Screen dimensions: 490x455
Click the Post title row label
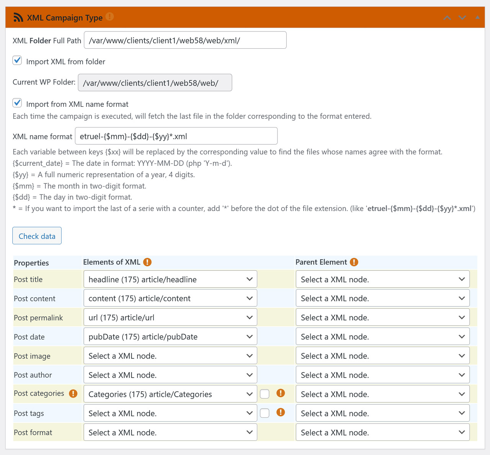pos(28,279)
